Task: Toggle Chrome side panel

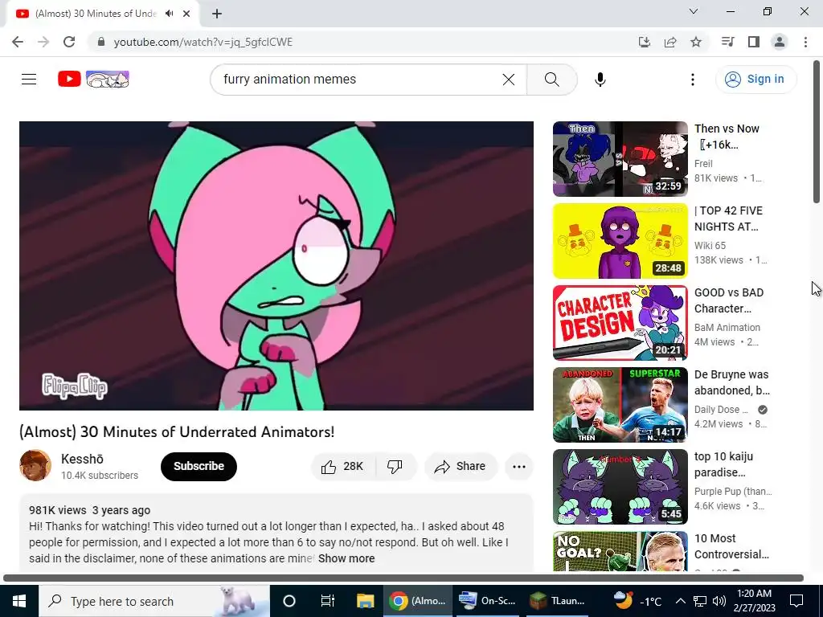Action: [x=754, y=42]
